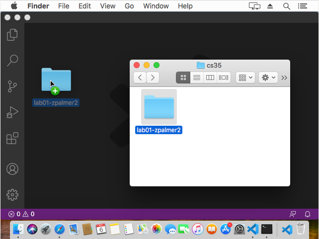The image size is (319, 239).
Task: Open the Finder action gear dropdown
Action: (x=268, y=78)
